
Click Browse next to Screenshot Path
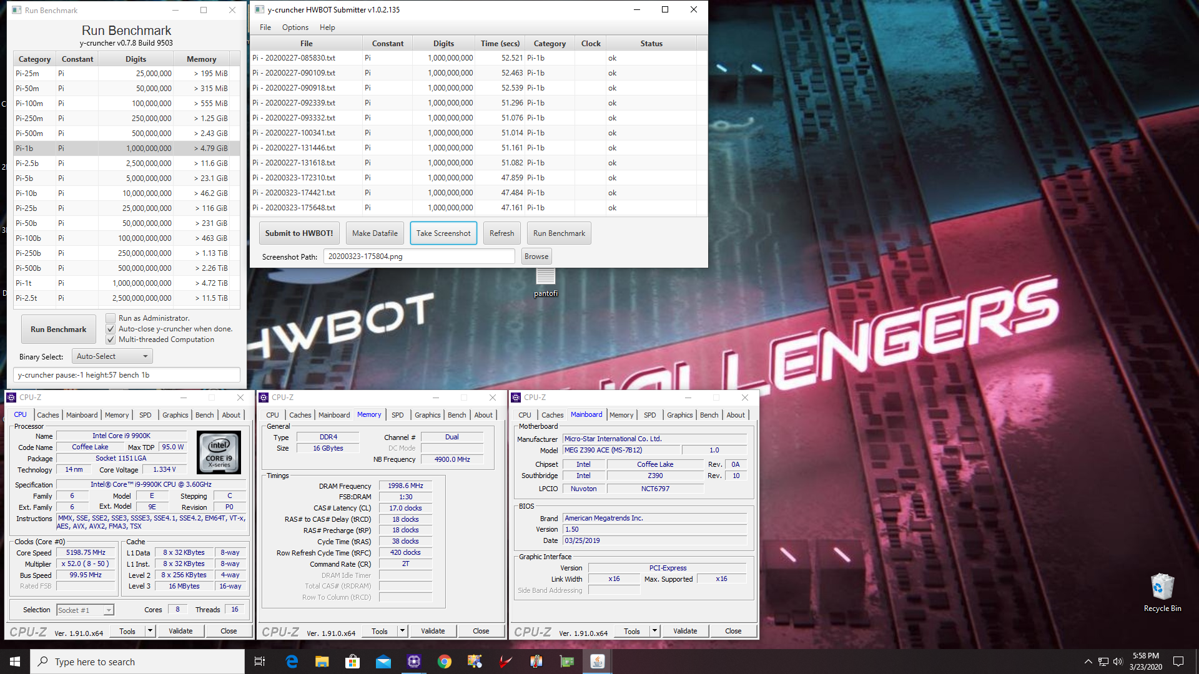pyautogui.click(x=536, y=256)
